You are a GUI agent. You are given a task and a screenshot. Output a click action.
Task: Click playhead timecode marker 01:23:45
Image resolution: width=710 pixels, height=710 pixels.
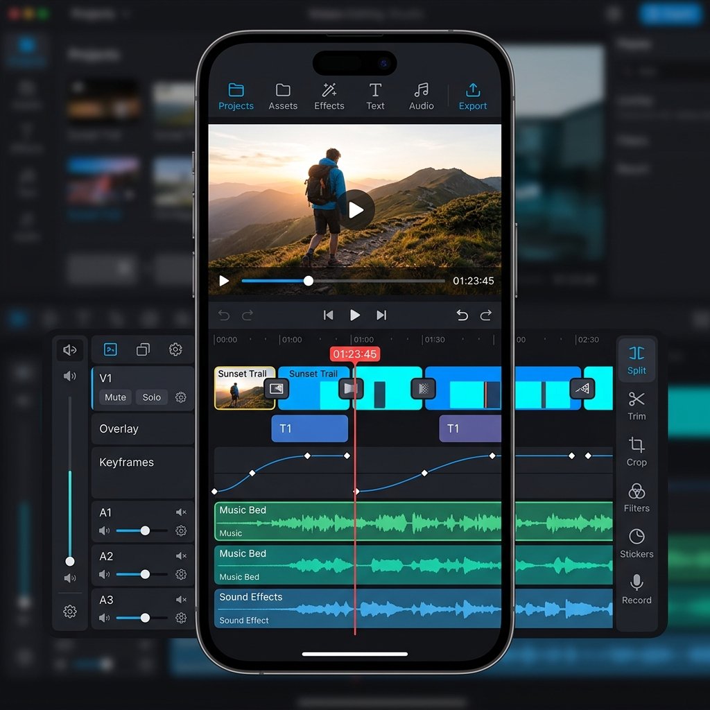click(x=355, y=354)
